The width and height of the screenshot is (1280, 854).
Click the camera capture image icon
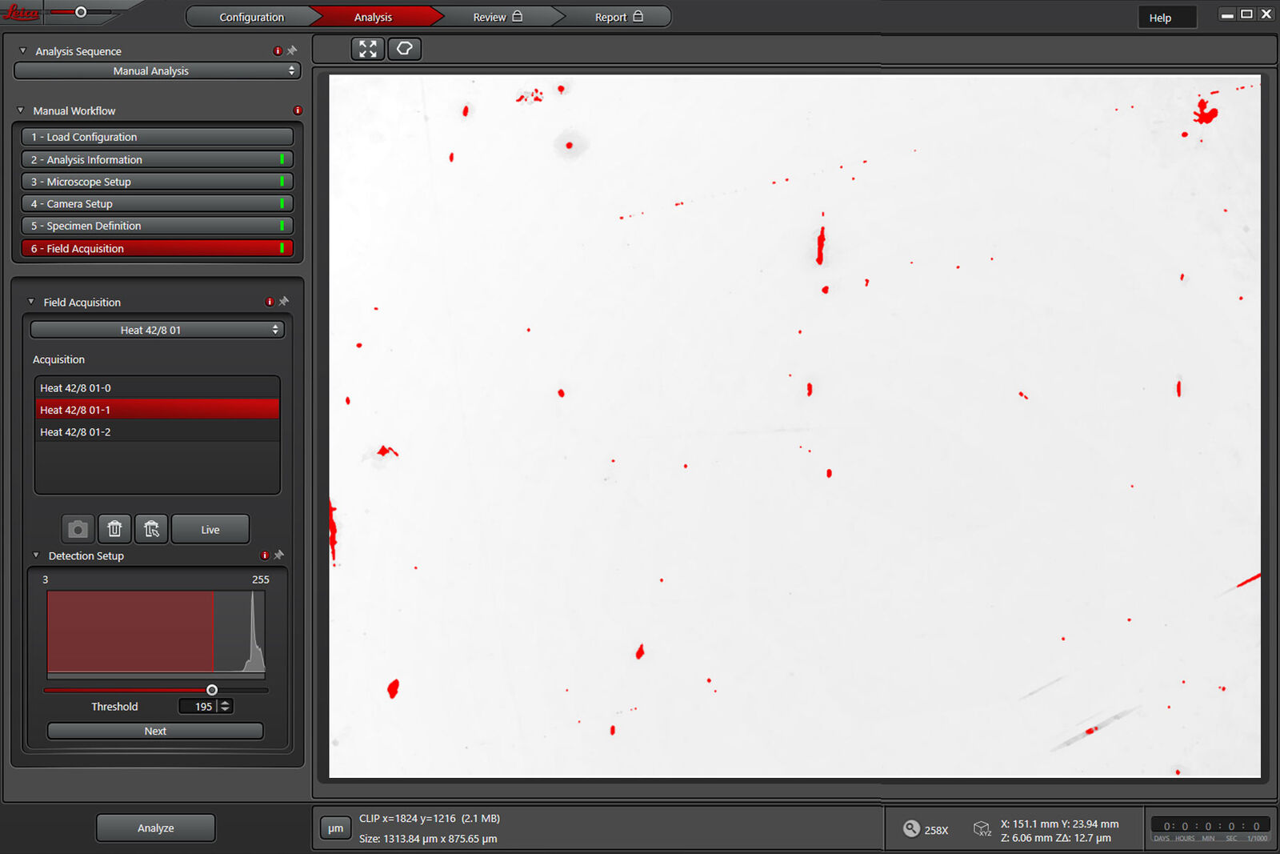pyautogui.click(x=78, y=529)
